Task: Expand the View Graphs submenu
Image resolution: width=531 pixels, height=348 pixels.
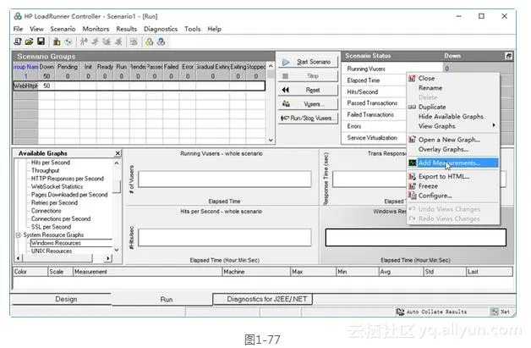Action: coord(453,126)
